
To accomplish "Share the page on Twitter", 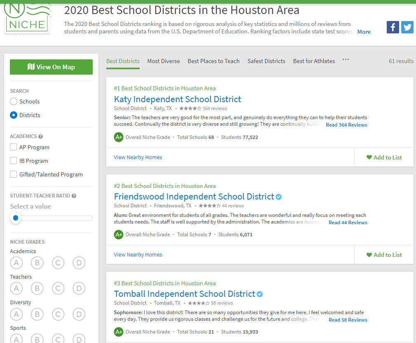I will click(407, 27).
